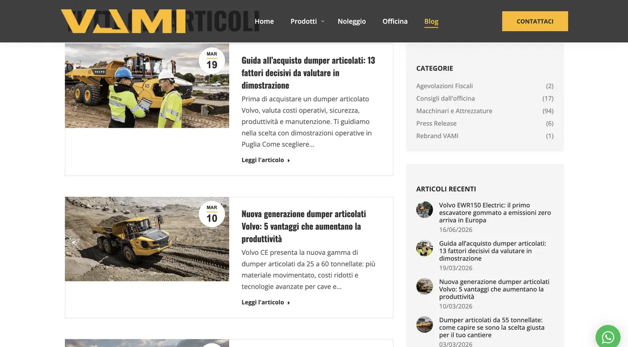The image size is (628, 347).
Task: Navigate to the Noleggio page
Action: [x=352, y=21]
